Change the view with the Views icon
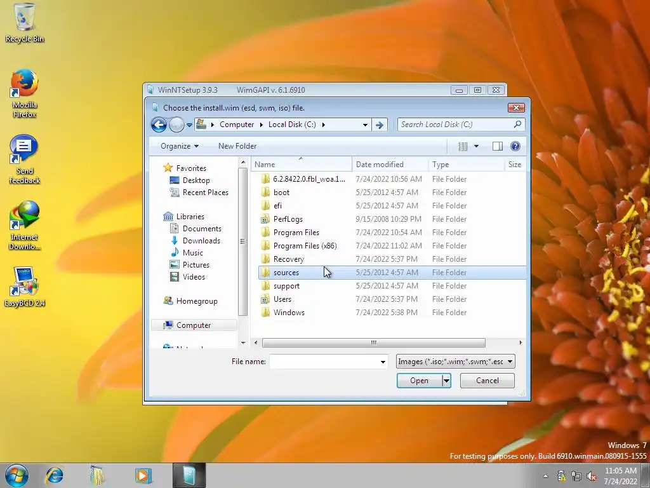650x488 pixels. coord(463,146)
